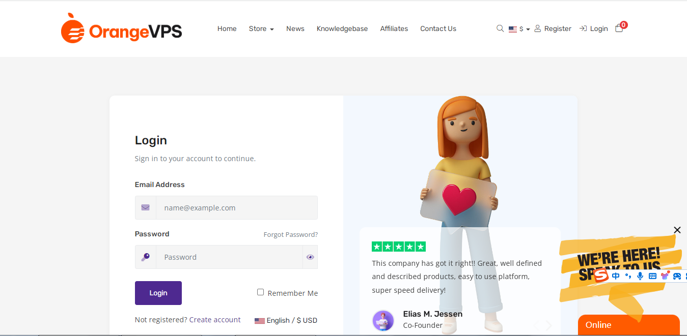Click the Forgot Password? link
The image size is (687, 336).
coord(291,234)
